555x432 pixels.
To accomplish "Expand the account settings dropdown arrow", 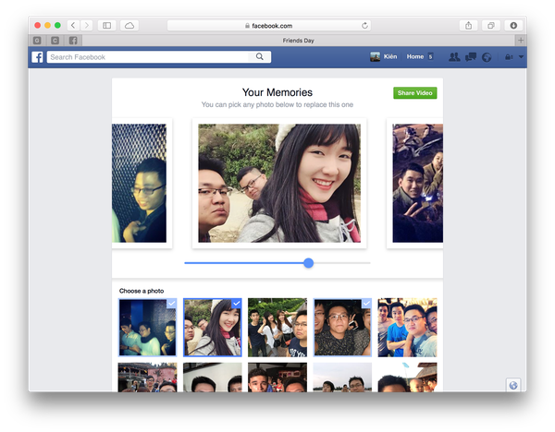I will point(521,56).
